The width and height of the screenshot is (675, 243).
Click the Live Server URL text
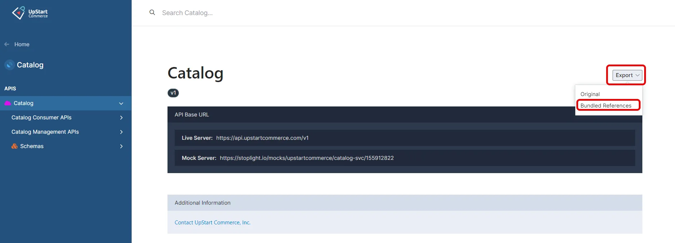(262, 138)
